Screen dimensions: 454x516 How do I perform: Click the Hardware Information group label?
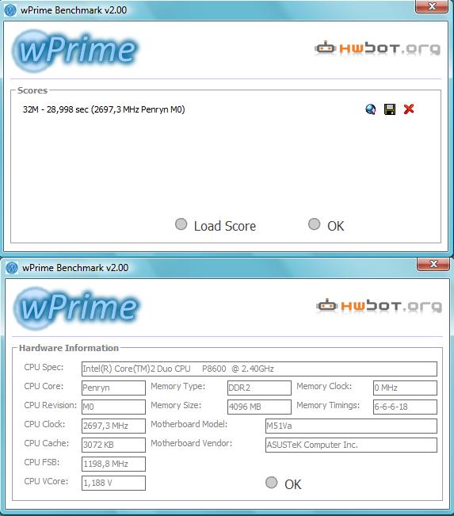pyautogui.click(x=69, y=348)
